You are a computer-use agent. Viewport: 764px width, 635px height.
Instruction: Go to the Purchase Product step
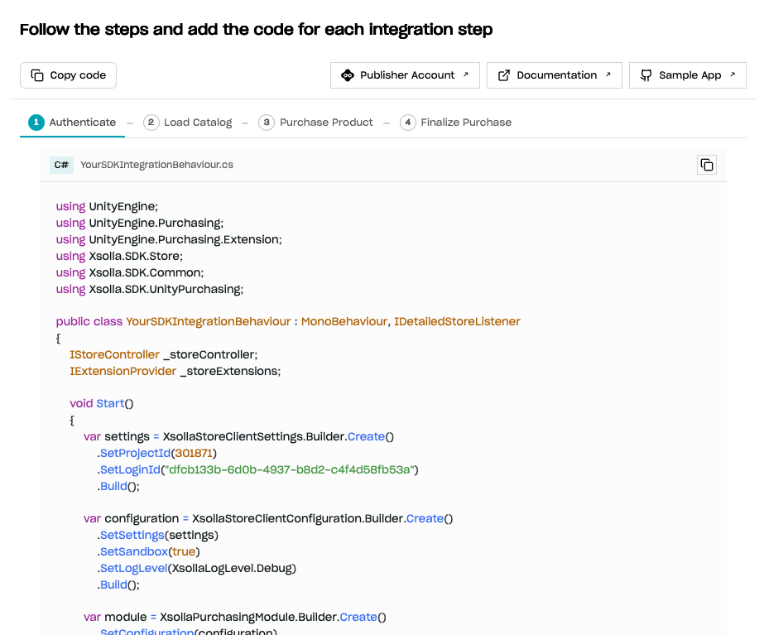[316, 123]
